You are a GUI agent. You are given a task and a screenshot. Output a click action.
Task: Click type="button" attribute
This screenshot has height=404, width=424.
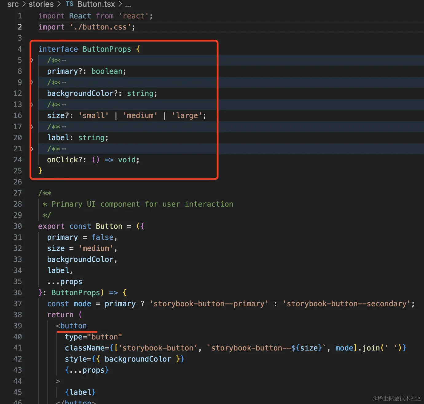tap(93, 337)
